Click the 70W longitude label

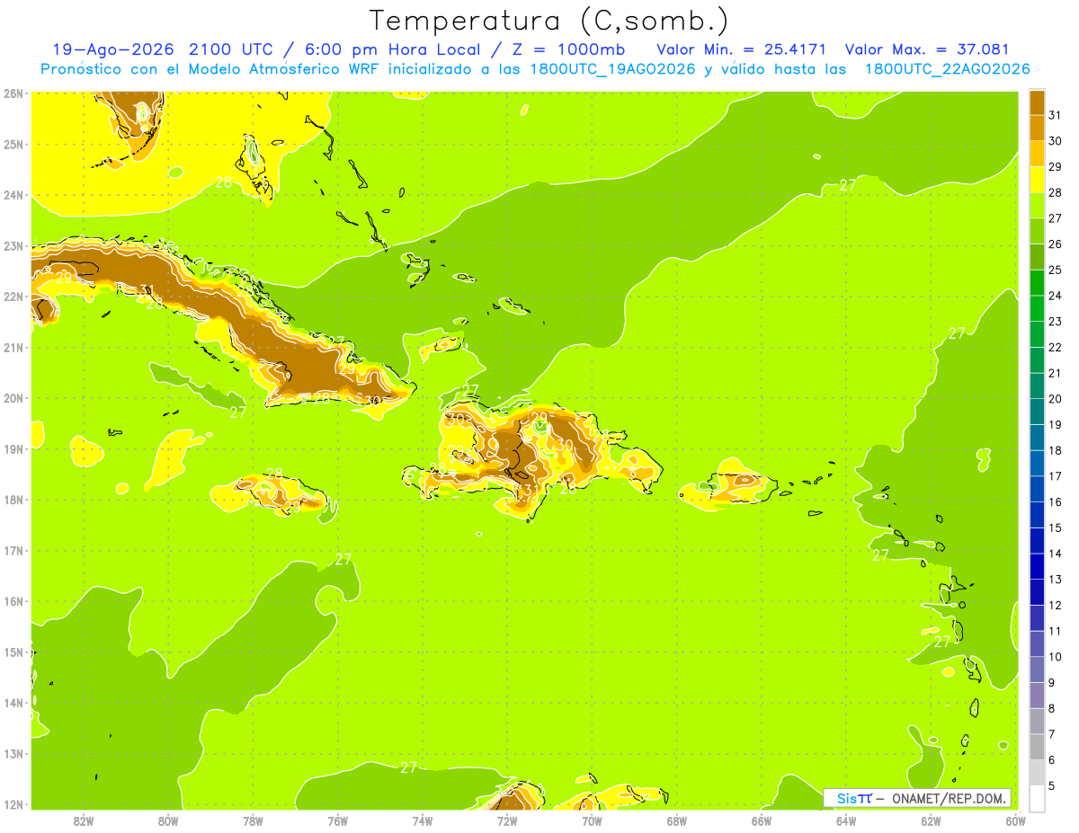coord(592,820)
